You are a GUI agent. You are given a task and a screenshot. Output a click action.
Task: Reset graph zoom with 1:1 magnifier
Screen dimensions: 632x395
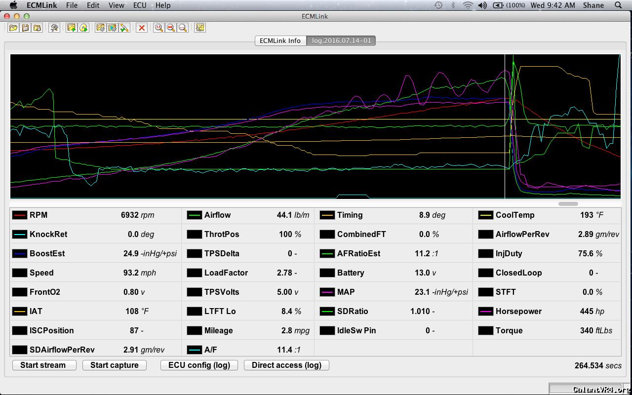[x=158, y=28]
